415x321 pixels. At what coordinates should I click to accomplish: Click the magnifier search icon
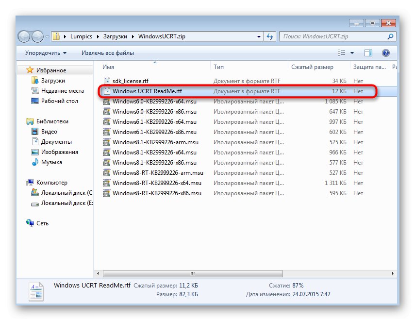point(390,36)
